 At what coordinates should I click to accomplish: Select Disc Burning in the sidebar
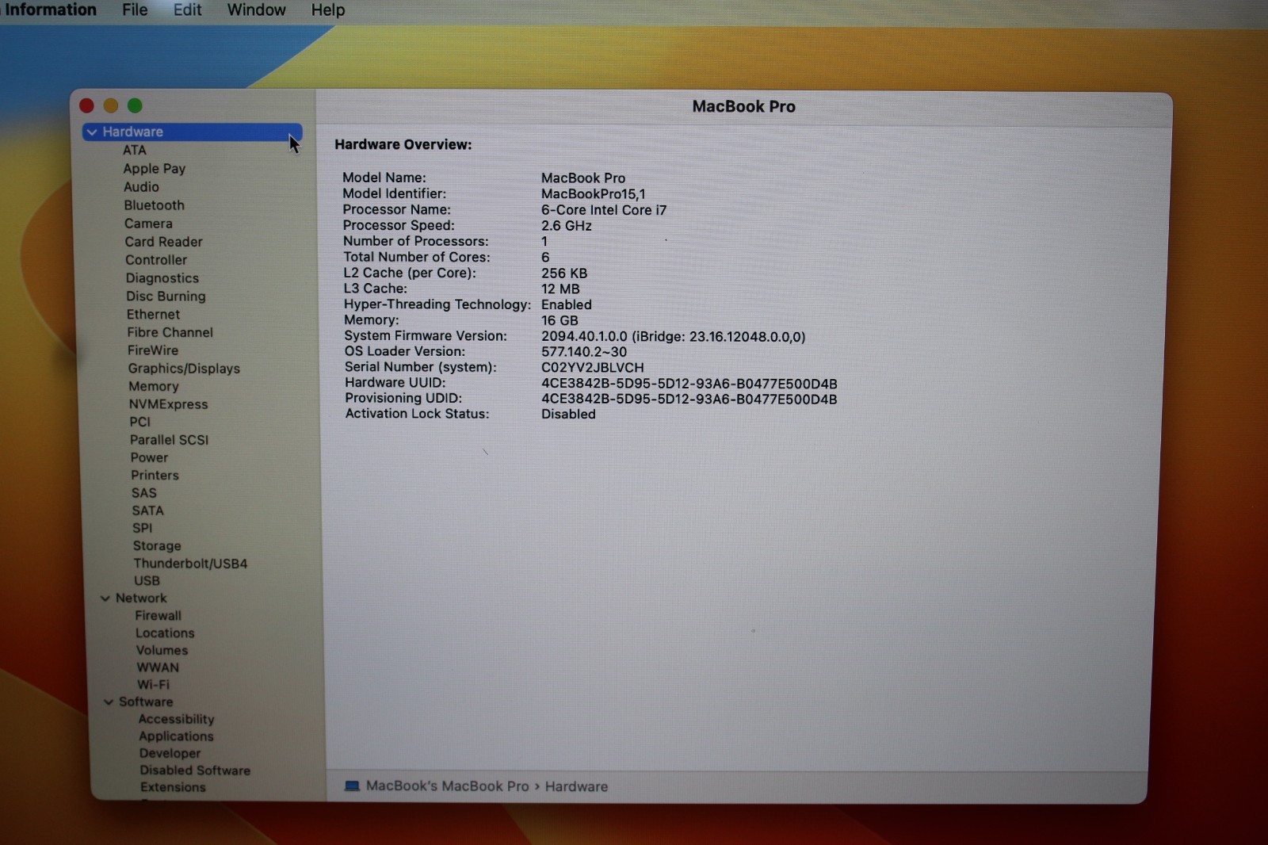(x=166, y=296)
